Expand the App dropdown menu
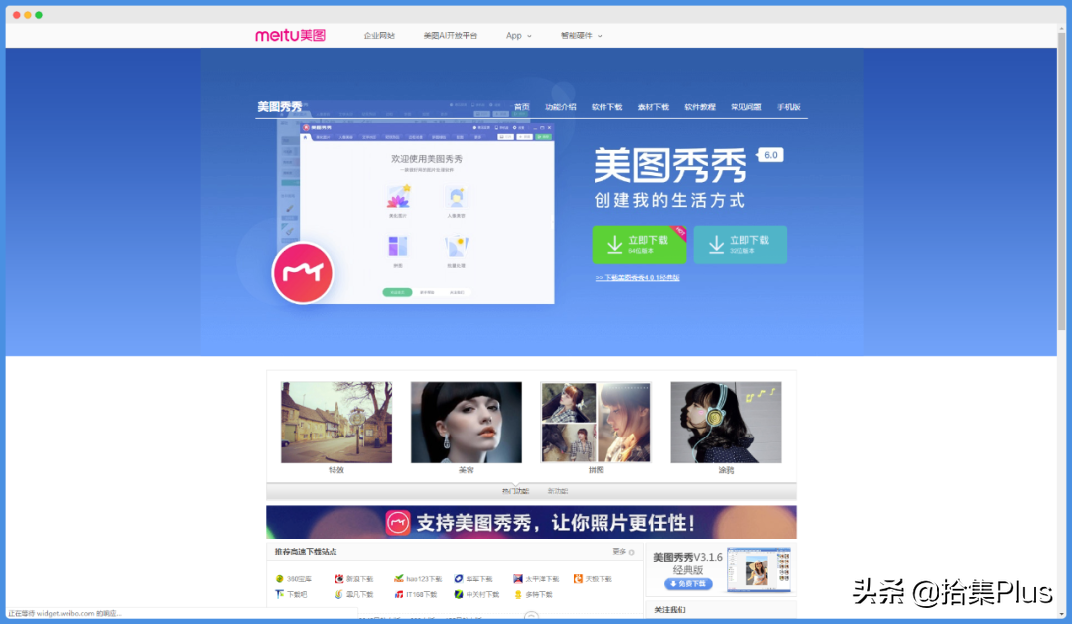1072x624 pixels. point(519,36)
